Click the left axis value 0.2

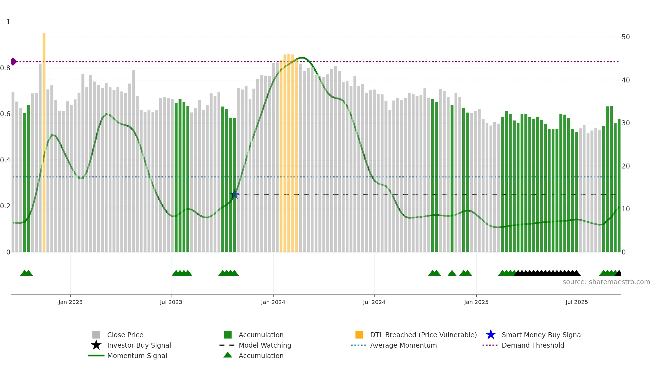click(5, 206)
